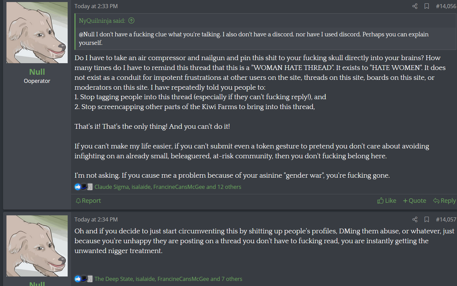Open Null's avatar on post #14,057
This screenshot has height=286, width=457.
click(37, 246)
